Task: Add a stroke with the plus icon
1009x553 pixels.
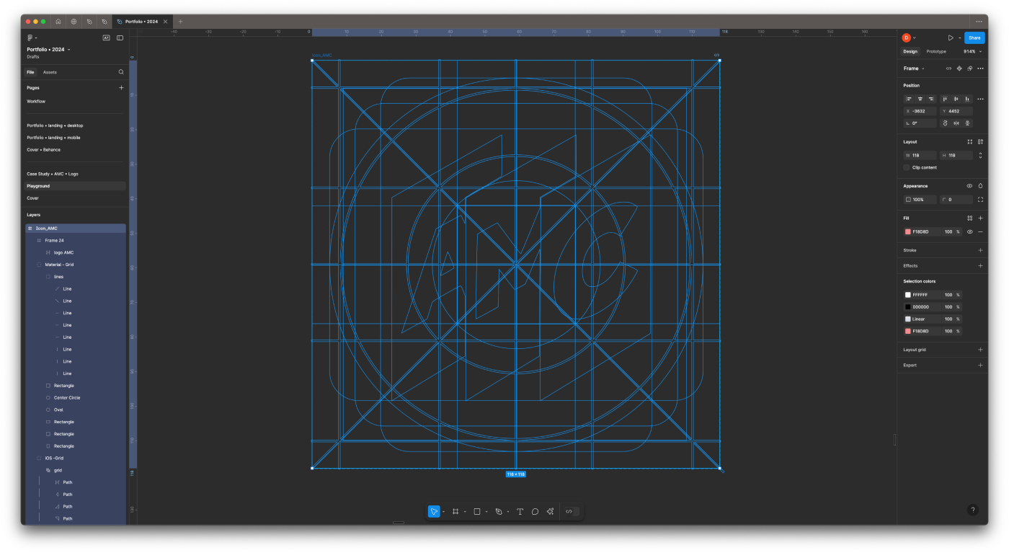Action: pos(980,250)
